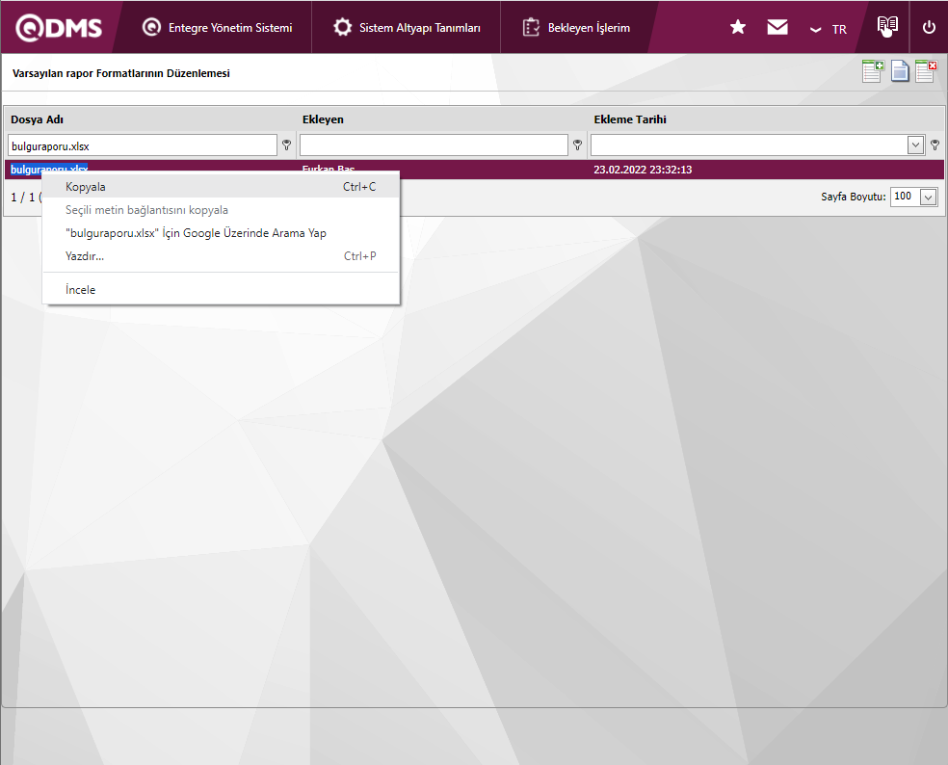The width and height of the screenshot is (948, 765).
Task: Add new report format icon
Action: 873,71
